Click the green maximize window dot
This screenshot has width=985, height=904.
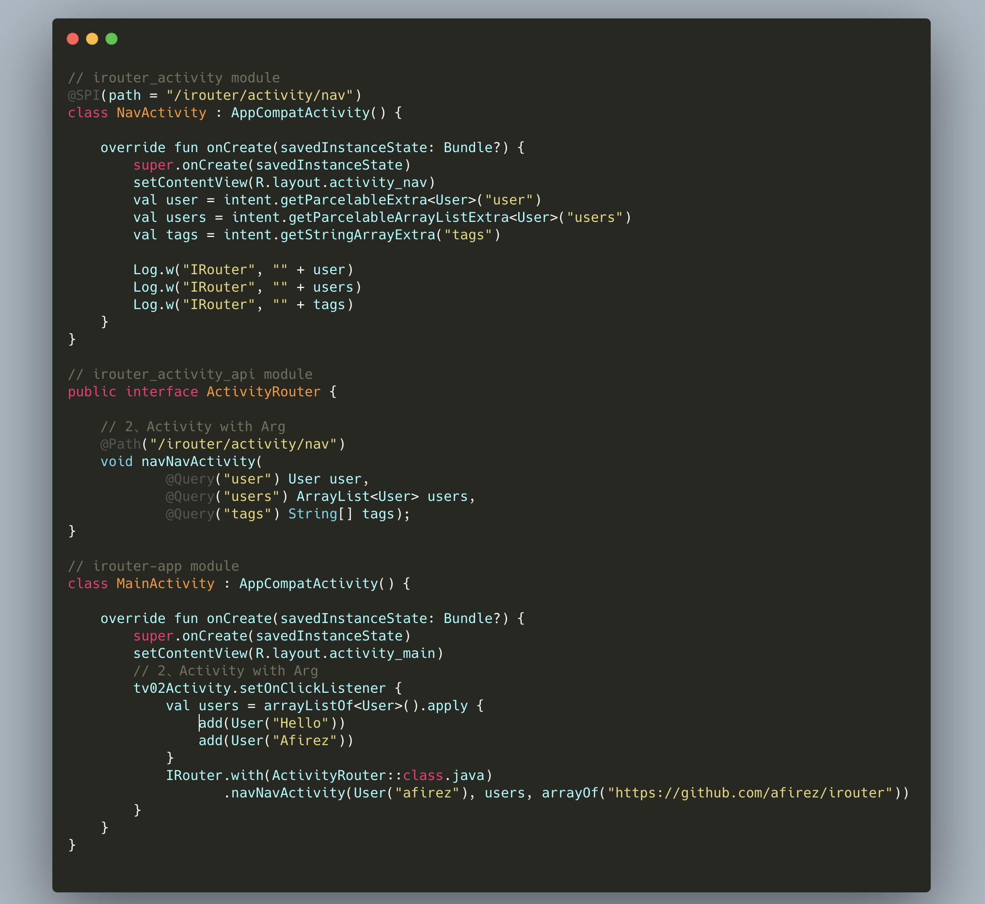[111, 39]
